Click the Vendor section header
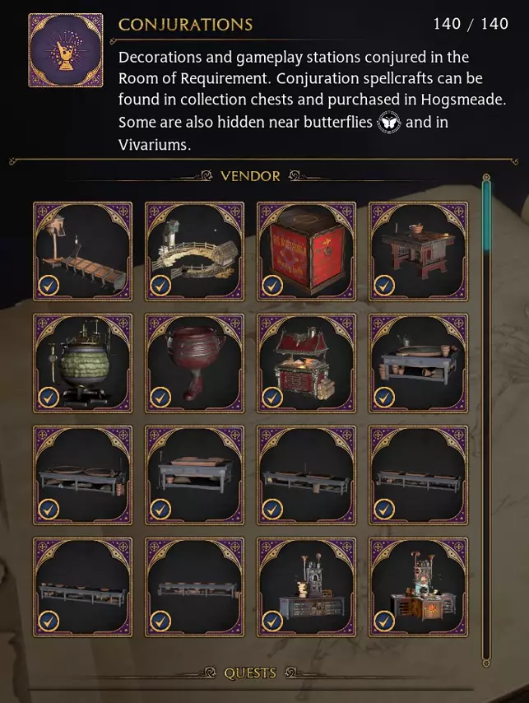 pos(250,176)
